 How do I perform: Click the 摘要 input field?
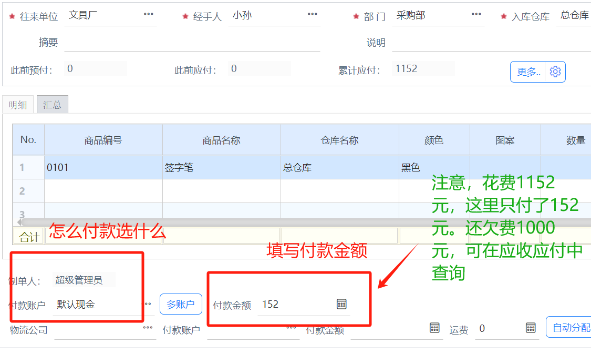192,43
